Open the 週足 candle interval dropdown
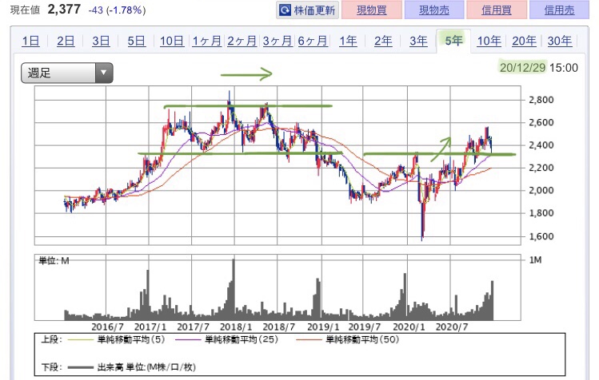Viewport: 599px width, 380px height. pyautogui.click(x=67, y=73)
